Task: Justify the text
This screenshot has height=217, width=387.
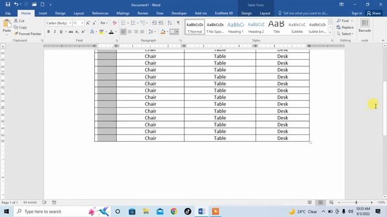Action: click(x=142, y=32)
